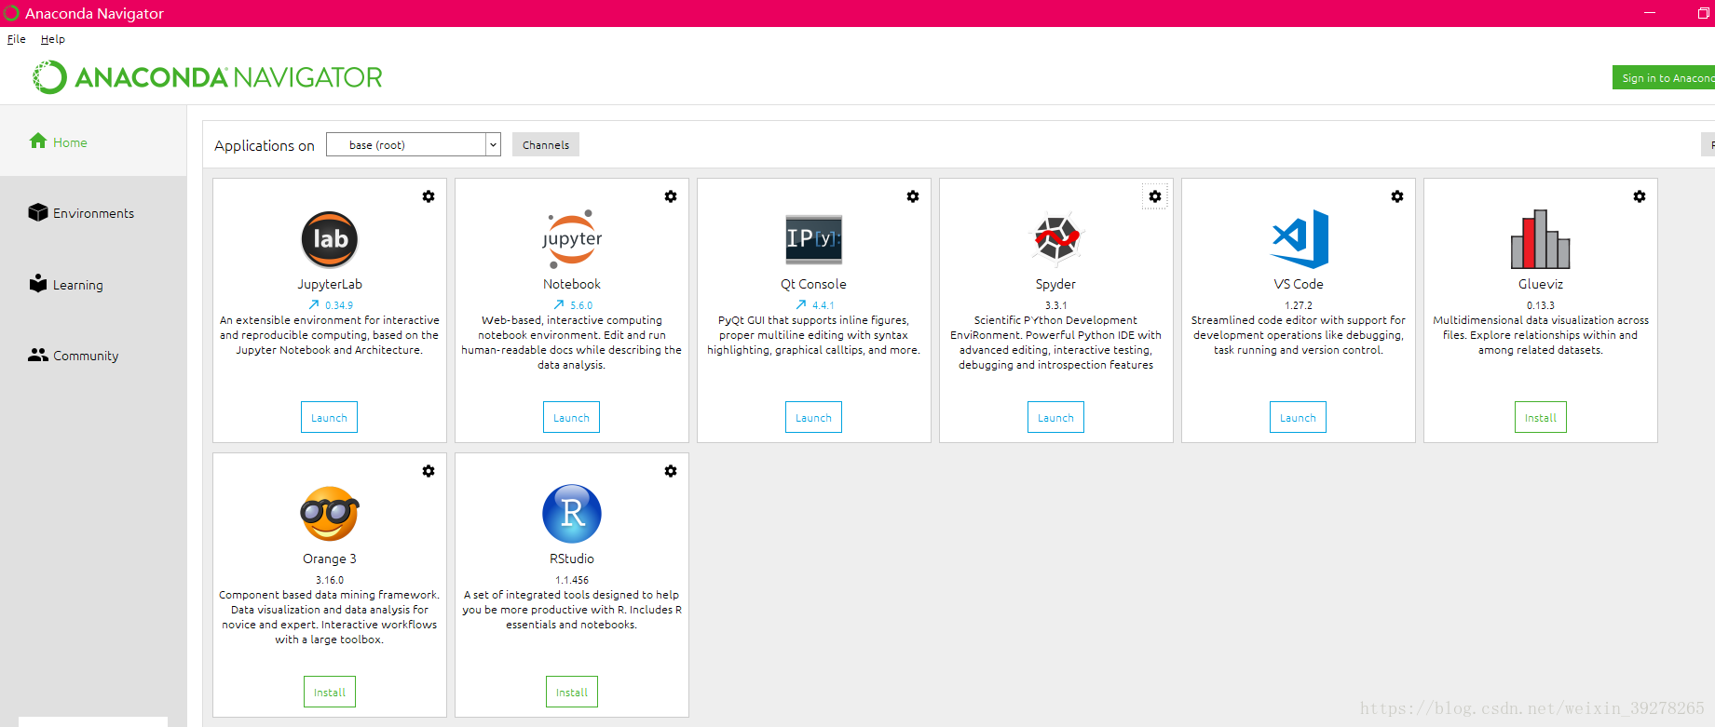Image resolution: width=1715 pixels, height=727 pixels.
Task: Launch Spyder
Action: pos(1055,417)
